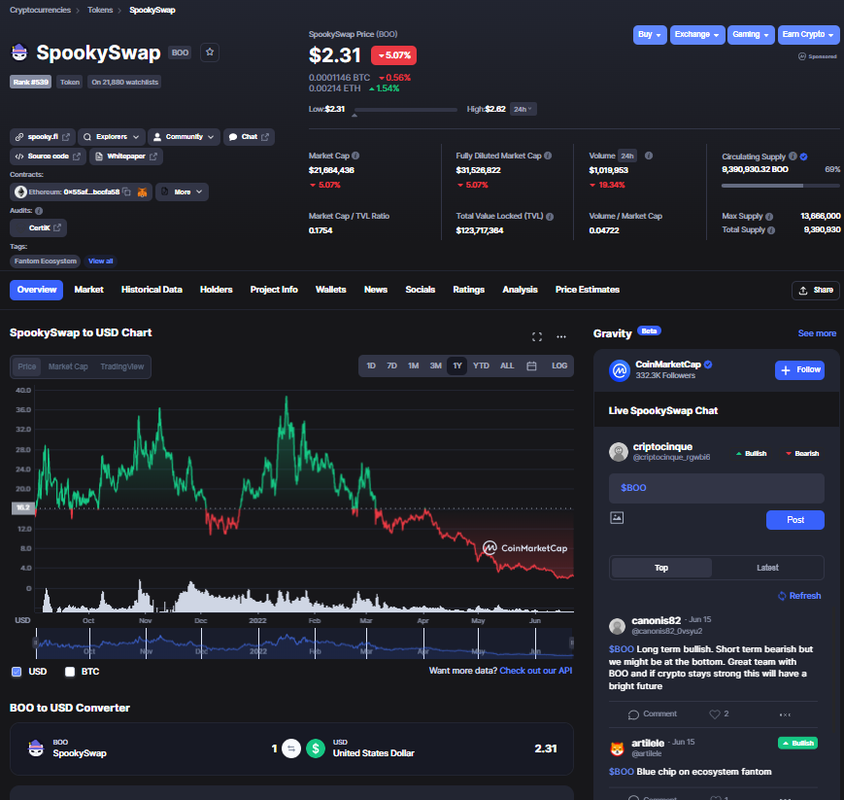Image resolution: width=844 pixels, height=800 pixels.
Task: Add SpookySwap to watchlist star icon
Action: click(210, 52)
